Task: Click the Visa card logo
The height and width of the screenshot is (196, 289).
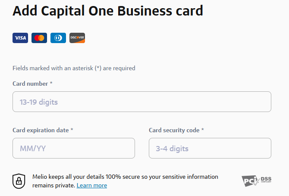Action: [20, 38]
